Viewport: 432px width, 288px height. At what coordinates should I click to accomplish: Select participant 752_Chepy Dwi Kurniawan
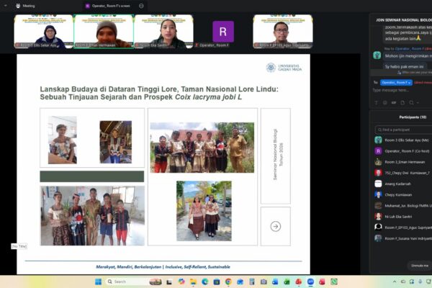click(x=403, y=173)
